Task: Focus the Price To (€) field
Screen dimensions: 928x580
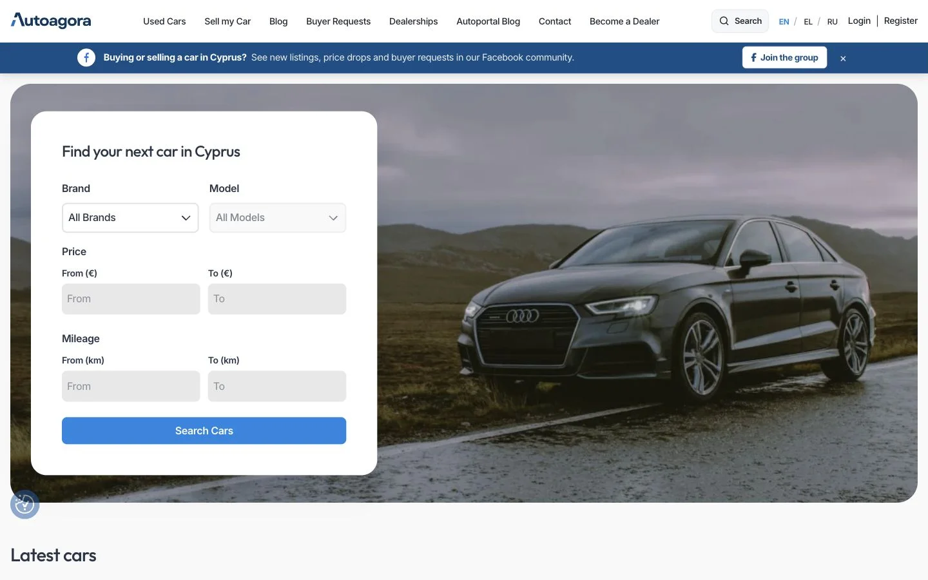Action: [x=277, y=299]
